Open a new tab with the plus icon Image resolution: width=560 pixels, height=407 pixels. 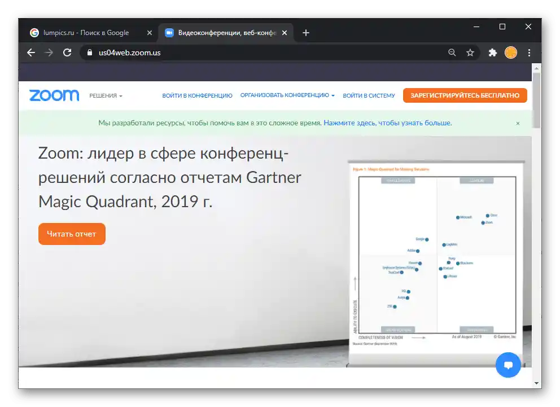[305, 33]
